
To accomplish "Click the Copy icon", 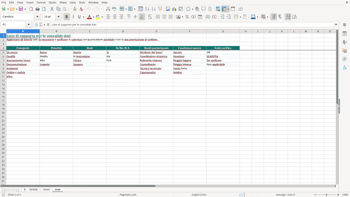I will [58, 9].
